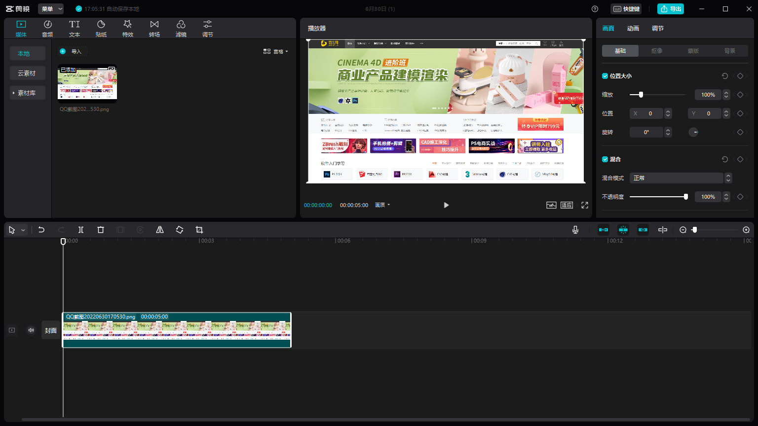Open the selection tool mode dropdown
The image size is (758, 426).
pyautogui.click(x=23, y=230)
